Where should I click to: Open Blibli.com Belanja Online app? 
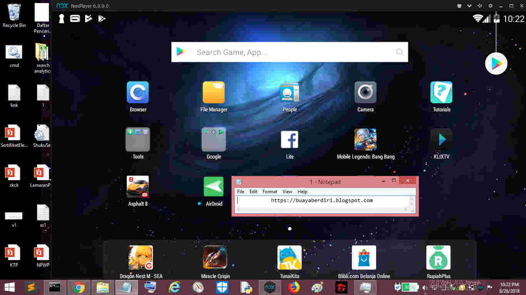pos(364,258)
